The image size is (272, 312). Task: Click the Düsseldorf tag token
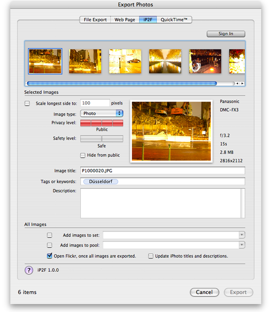[x=100, y=181]
